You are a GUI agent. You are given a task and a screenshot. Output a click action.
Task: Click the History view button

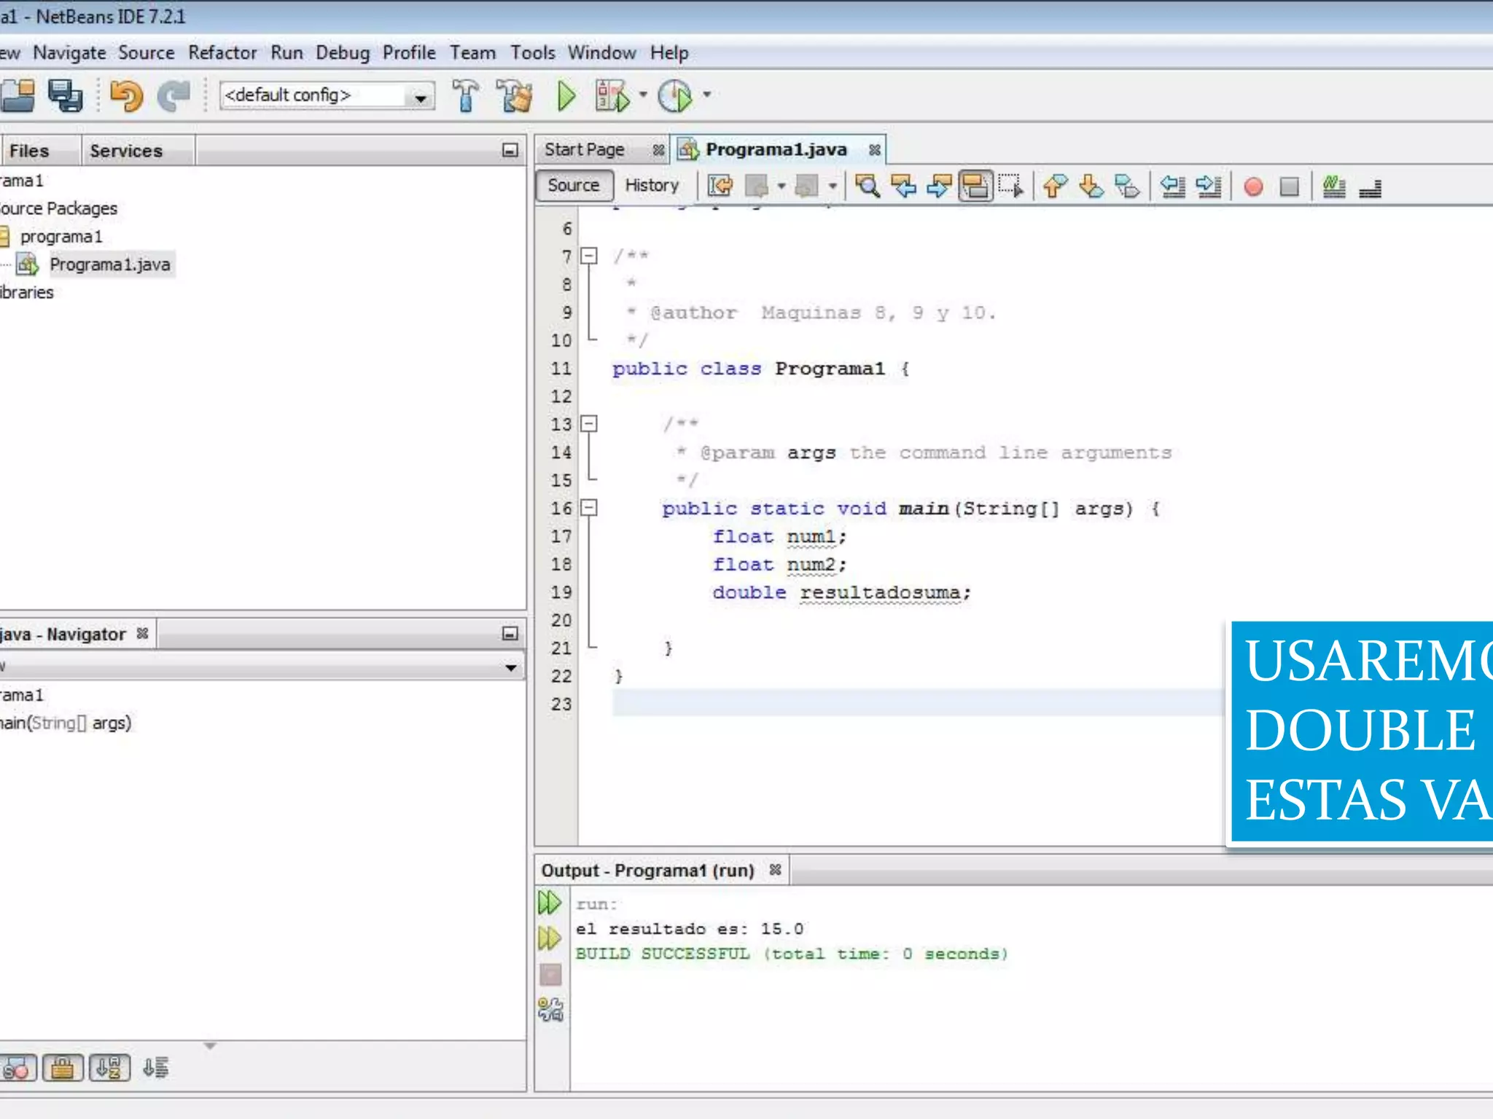[651, 186]
